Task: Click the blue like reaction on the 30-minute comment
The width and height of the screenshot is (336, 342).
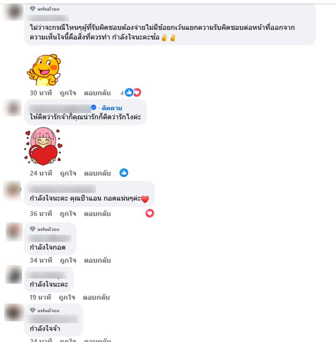Action: (x=129, y=93)
